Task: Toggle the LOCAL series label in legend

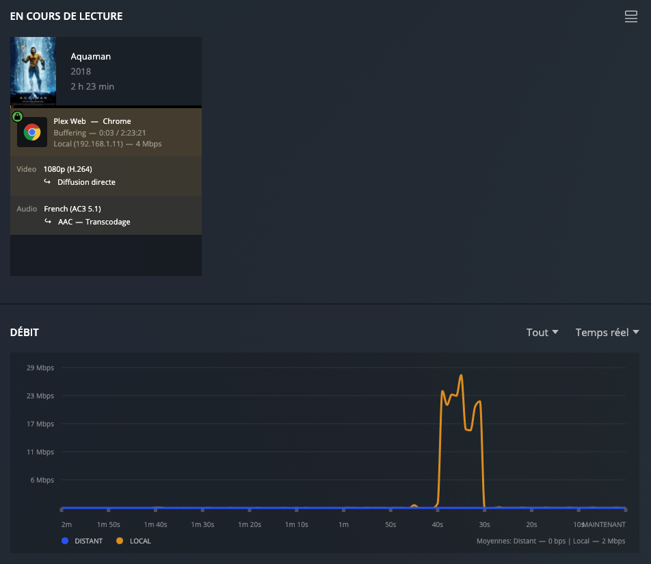Action: (140, 541)
